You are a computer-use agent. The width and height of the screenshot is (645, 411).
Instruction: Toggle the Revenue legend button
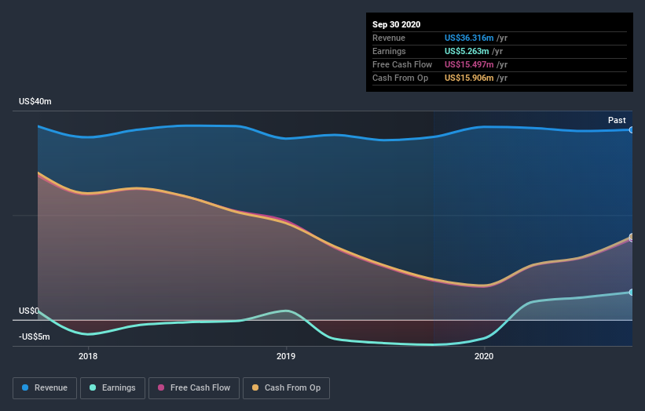coord(45,388)
